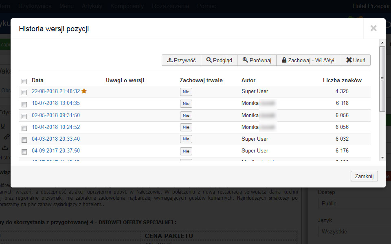391x244 pixels.
Task: Open Menu item in background admin bar
Action: click(66, 6)
